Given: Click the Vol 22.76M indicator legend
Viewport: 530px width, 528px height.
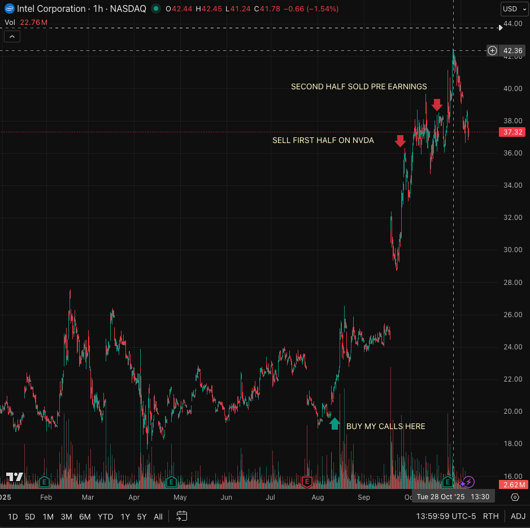Looking at the screenshot, I should 26,23.
